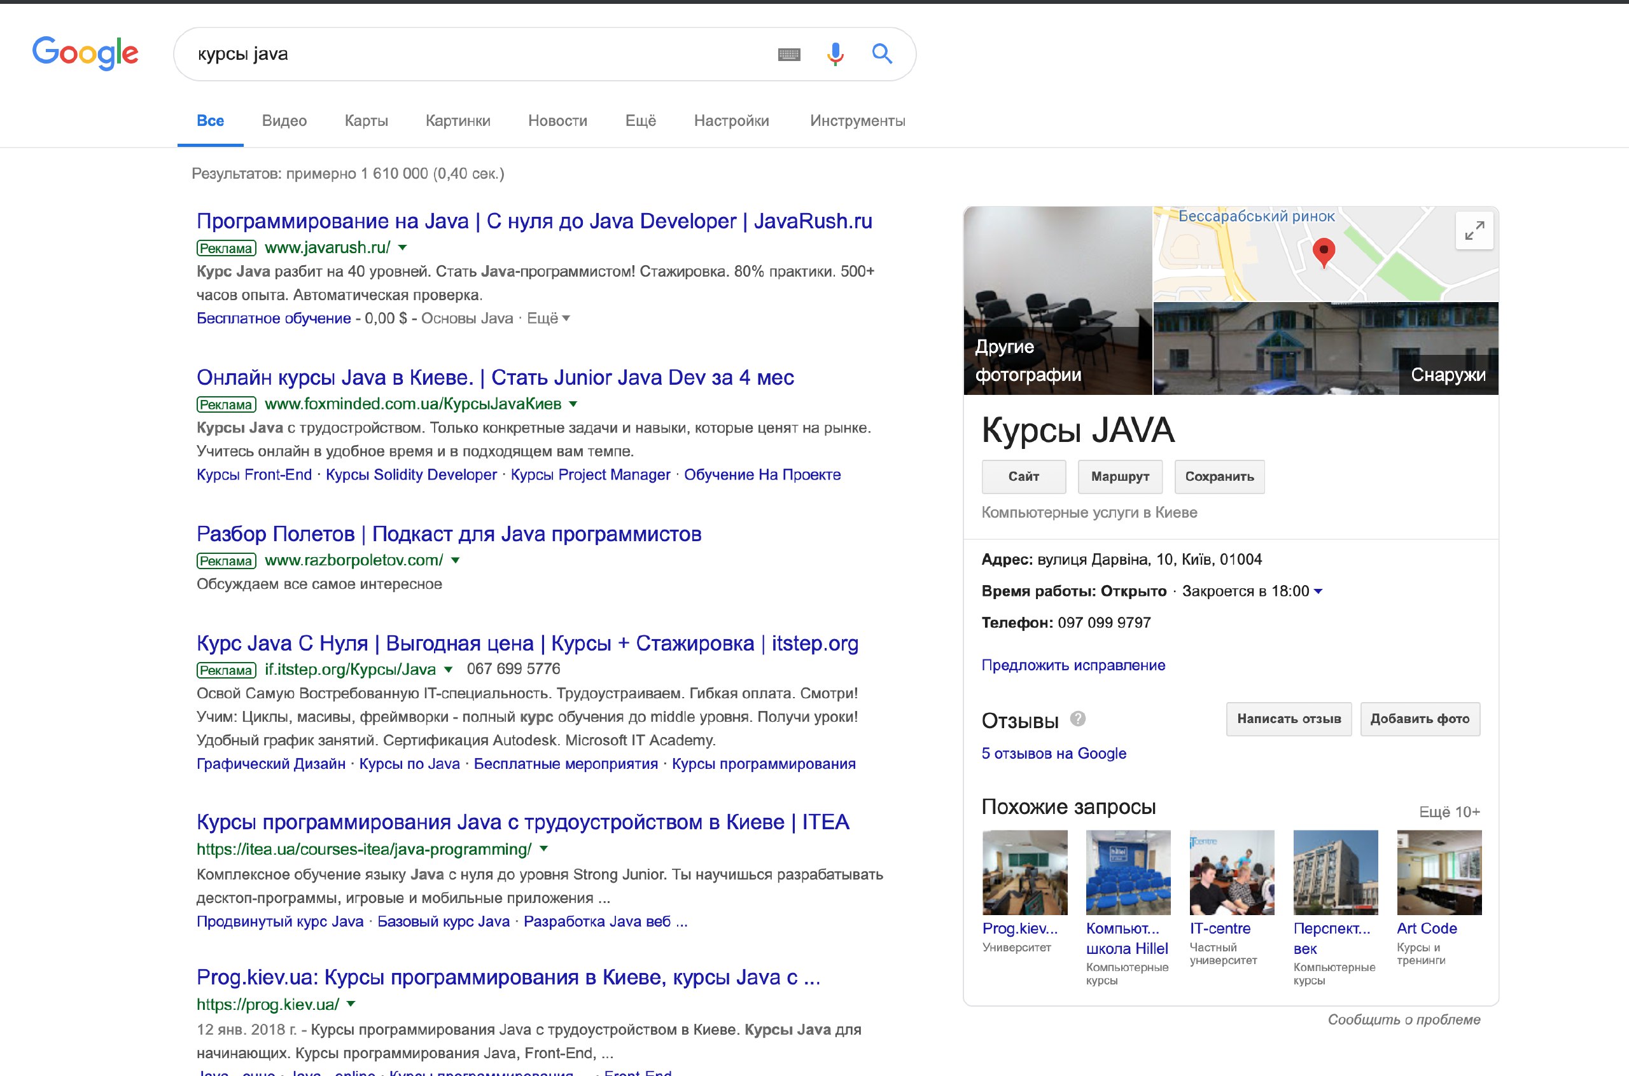Open 5 отзывов на Google link

[x=1054, y=754]
